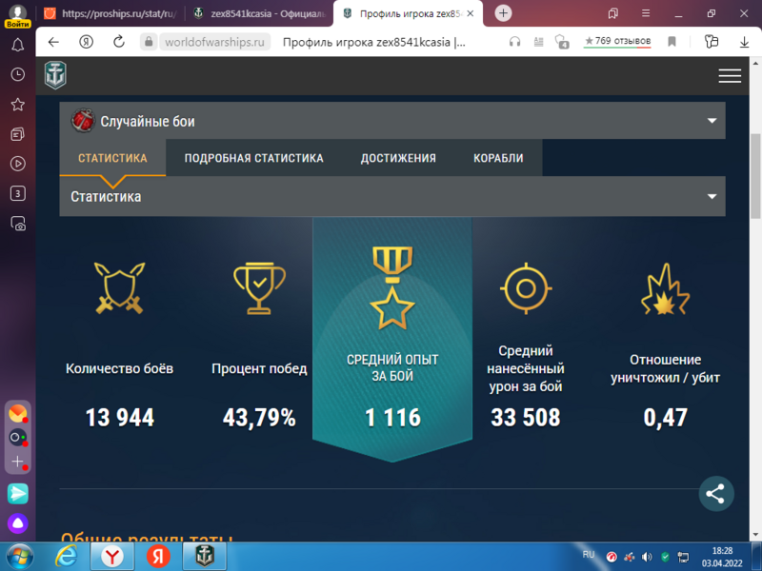Viewport: 762px width, 571px height.
Task: Open Yandex Browser from the taskbar
Action: tap(111, 557)
